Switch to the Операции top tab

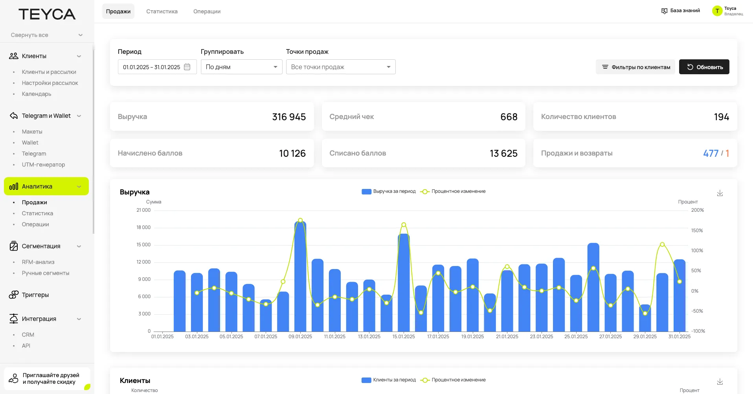207,11
